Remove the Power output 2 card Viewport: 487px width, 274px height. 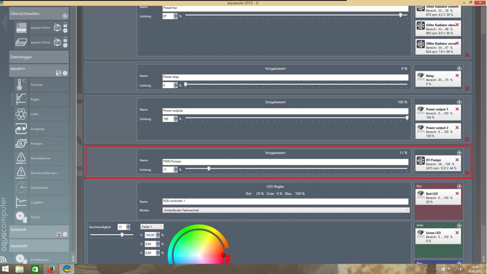(x=457, y=127)
